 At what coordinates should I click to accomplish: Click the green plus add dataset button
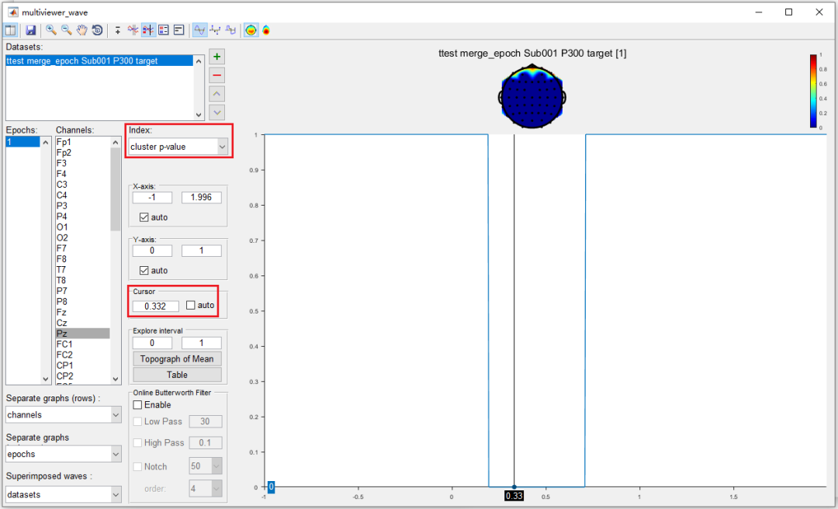(x=216, y=57)
